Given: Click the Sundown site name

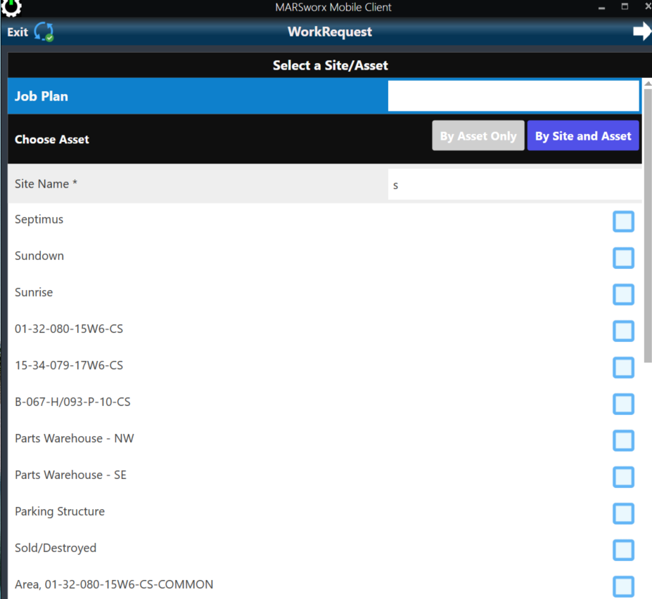Looking at the screenshot, I should (x=39, y=256).
